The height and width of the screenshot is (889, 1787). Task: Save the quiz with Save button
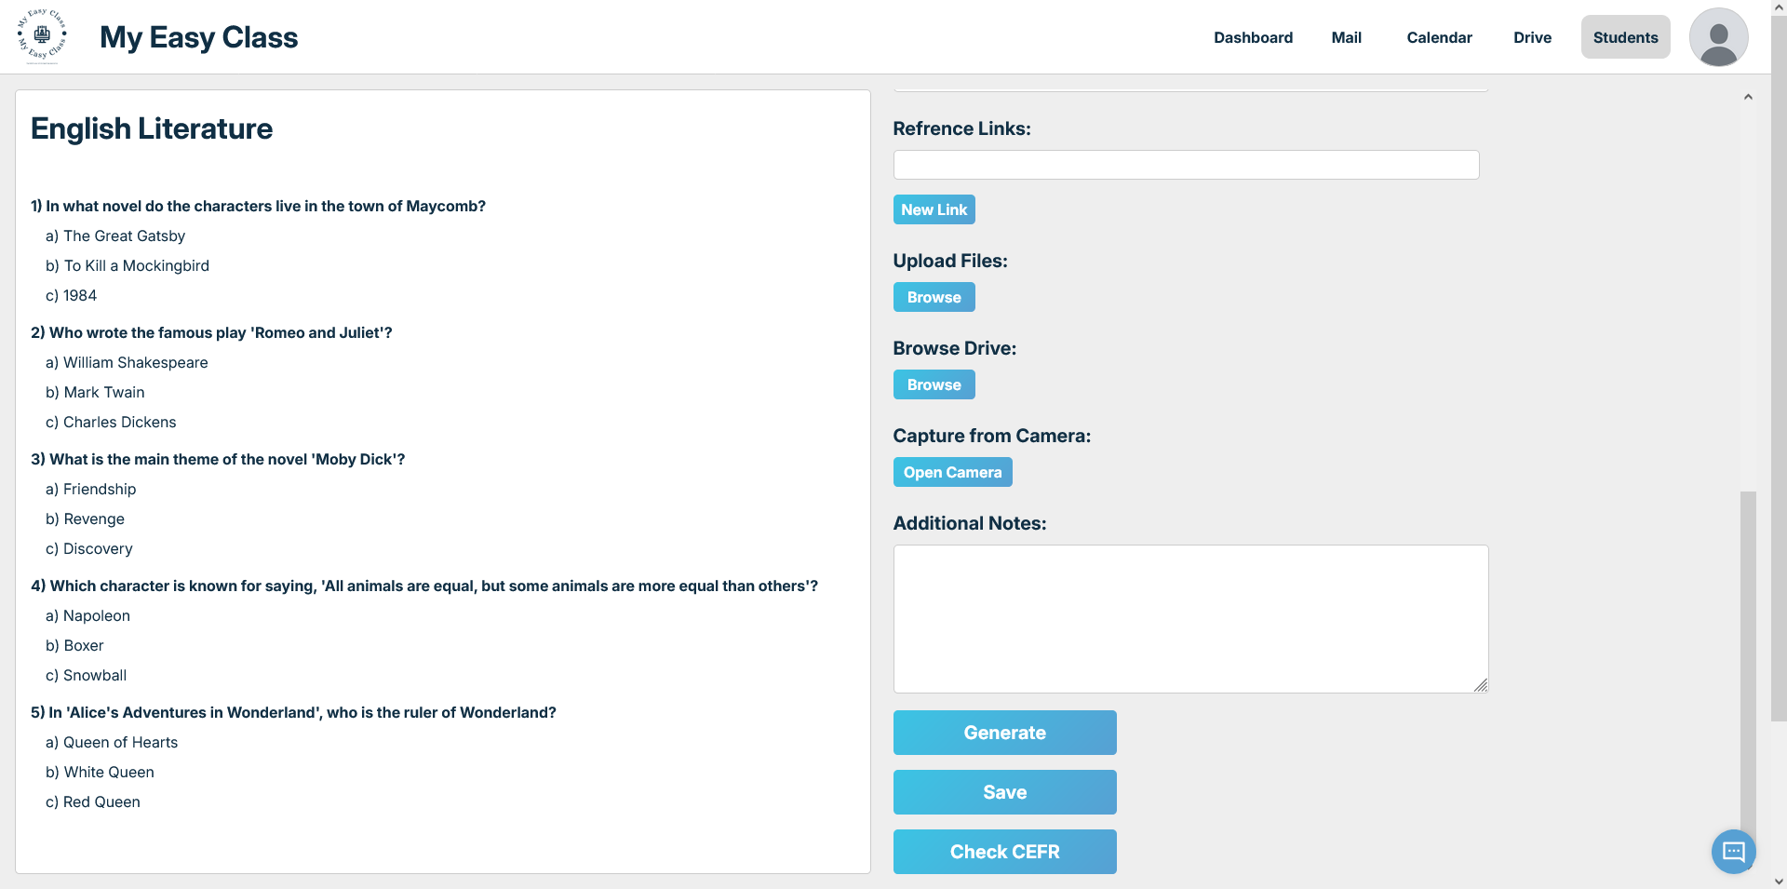(1004, 792)
